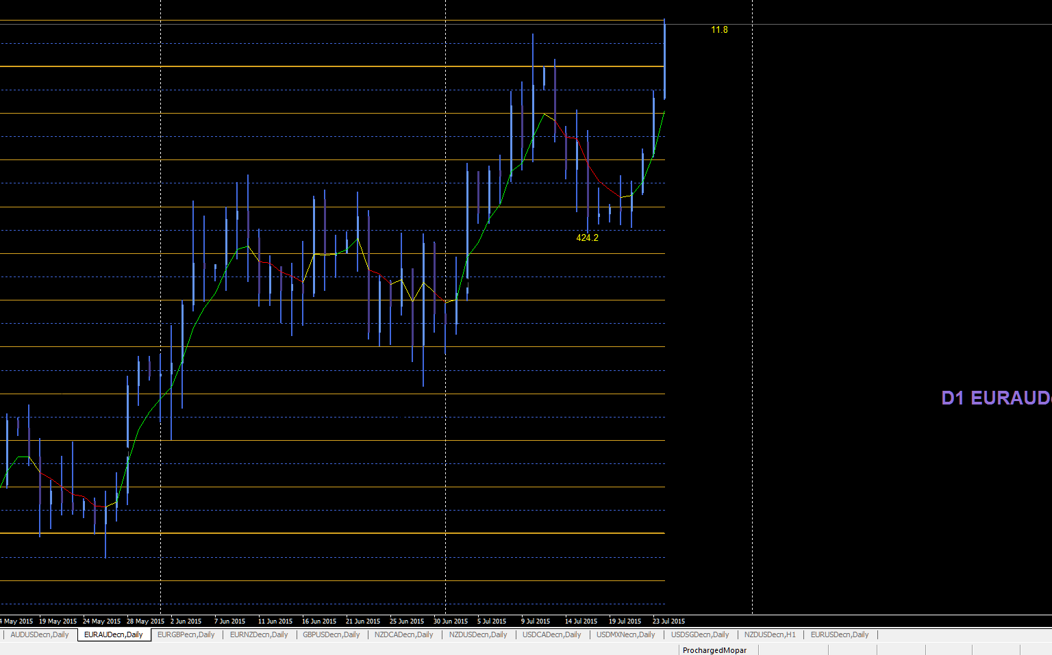Switch to the USDSGDecn,Daily tab

[700, 634]
